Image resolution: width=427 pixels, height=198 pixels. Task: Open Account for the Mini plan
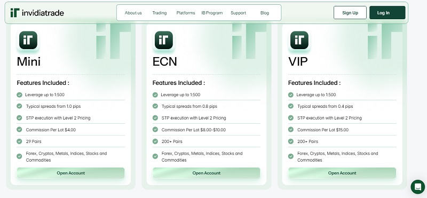70,173
